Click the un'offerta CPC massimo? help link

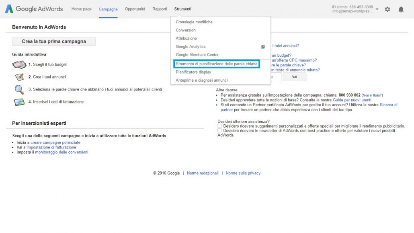pyautogui.click(x=294, y=60)
